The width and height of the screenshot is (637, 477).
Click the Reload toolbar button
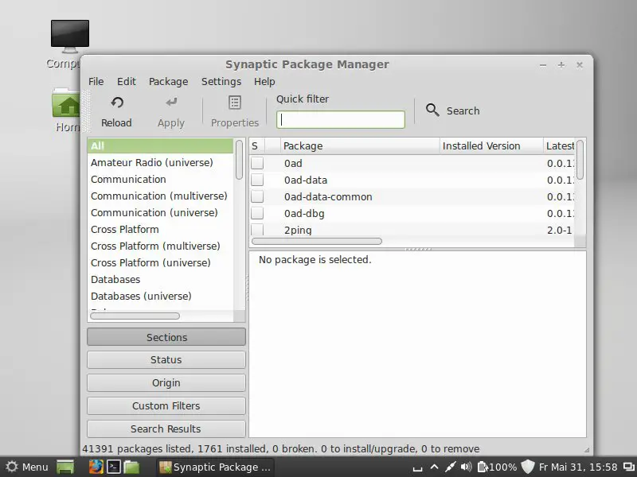116,111
